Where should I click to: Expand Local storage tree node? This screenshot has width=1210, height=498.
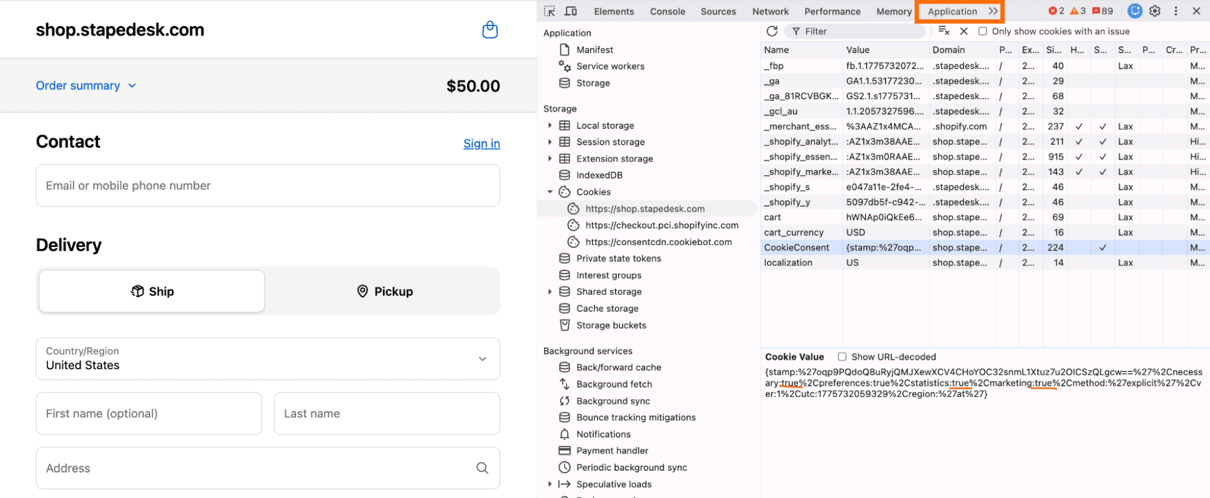click(x=550, y=125)
